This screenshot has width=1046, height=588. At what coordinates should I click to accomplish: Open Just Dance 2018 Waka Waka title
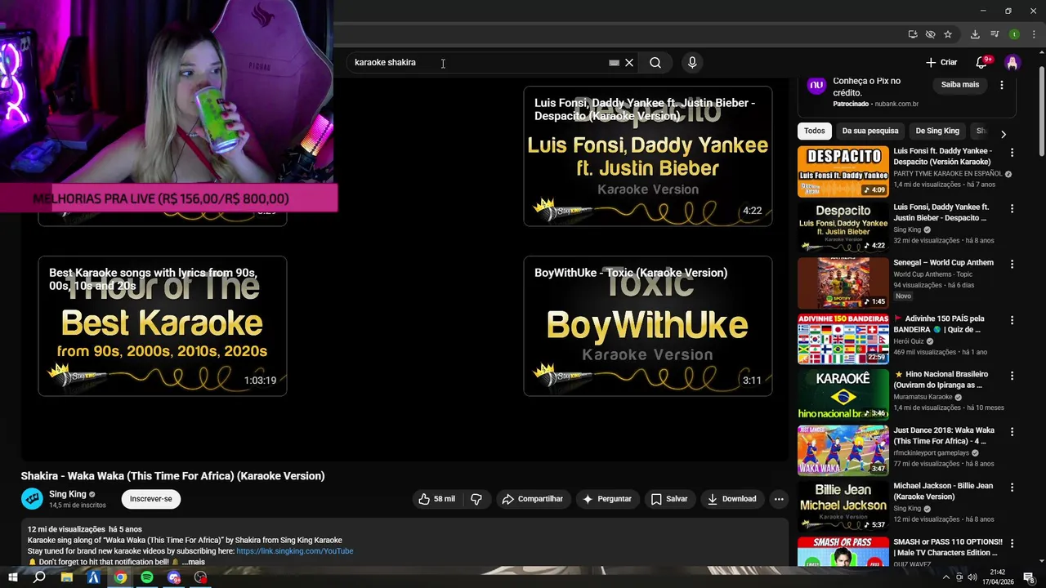[944, 435]
